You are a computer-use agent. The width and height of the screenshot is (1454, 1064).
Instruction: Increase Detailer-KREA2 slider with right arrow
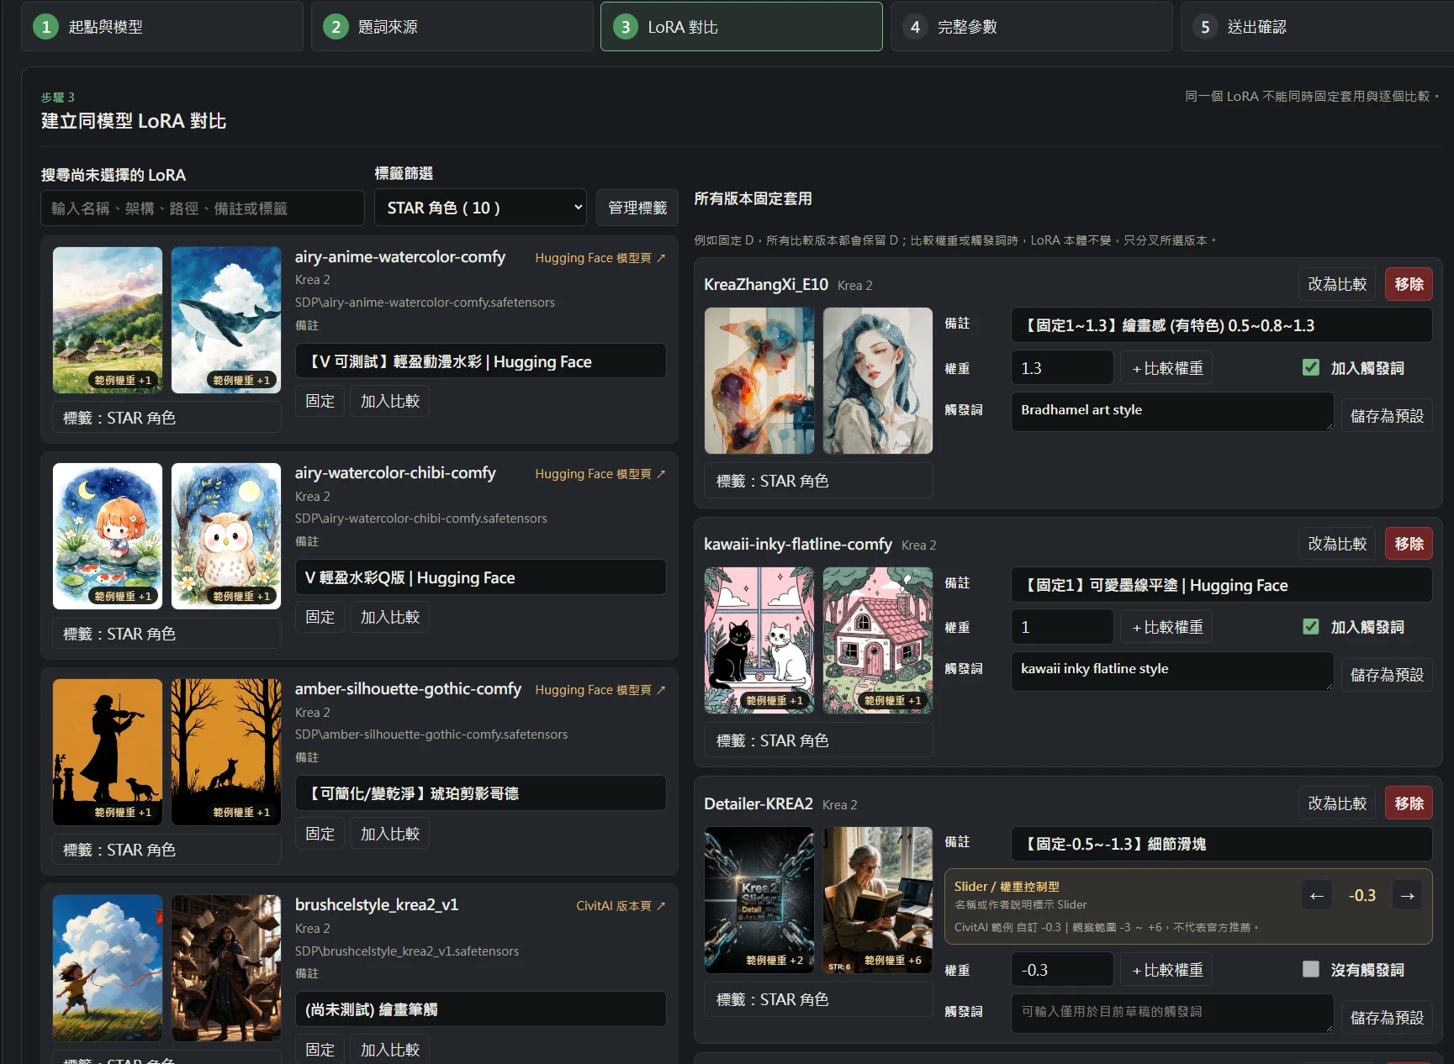(x=1407, y=896)
